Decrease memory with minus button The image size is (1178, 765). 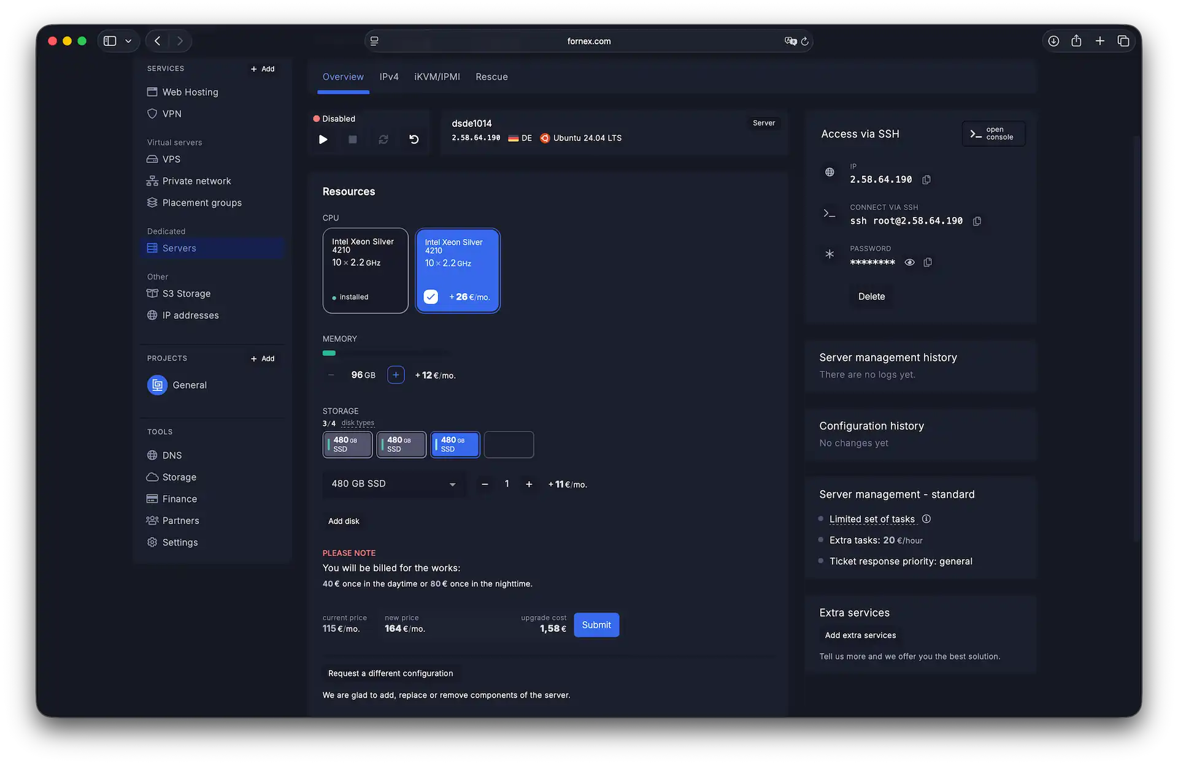tap(331, 375)
